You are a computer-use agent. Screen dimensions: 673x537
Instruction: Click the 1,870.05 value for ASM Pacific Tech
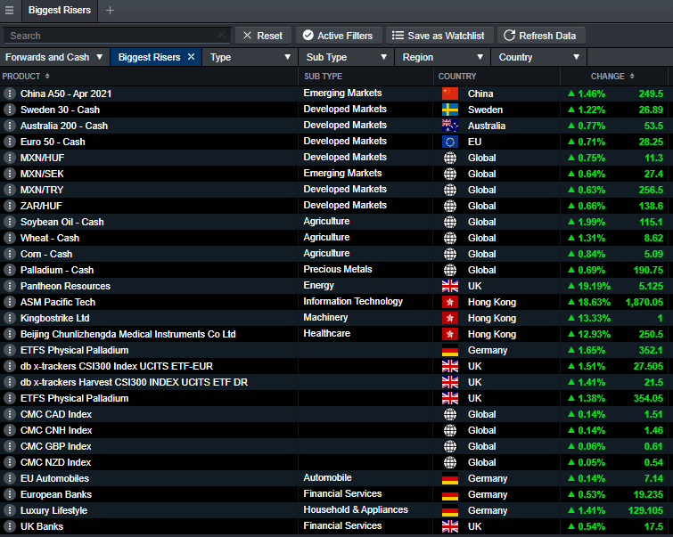coord(644,302)
